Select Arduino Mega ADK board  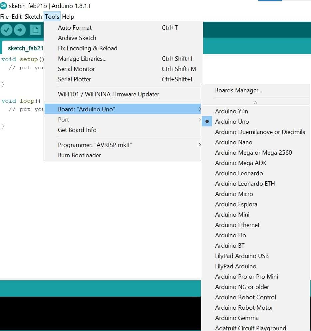(x=255, y=163)
